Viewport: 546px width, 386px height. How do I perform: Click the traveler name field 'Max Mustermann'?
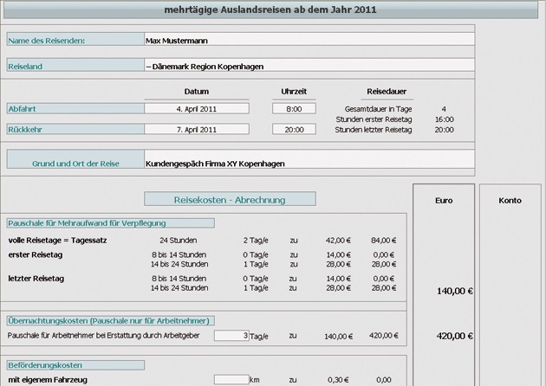(x=308, y=40)
